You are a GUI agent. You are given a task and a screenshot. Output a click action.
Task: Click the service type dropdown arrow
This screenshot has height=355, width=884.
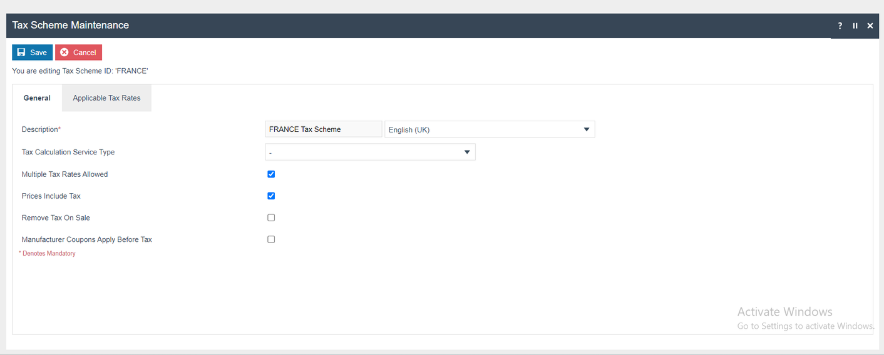(x=467, y=152)
